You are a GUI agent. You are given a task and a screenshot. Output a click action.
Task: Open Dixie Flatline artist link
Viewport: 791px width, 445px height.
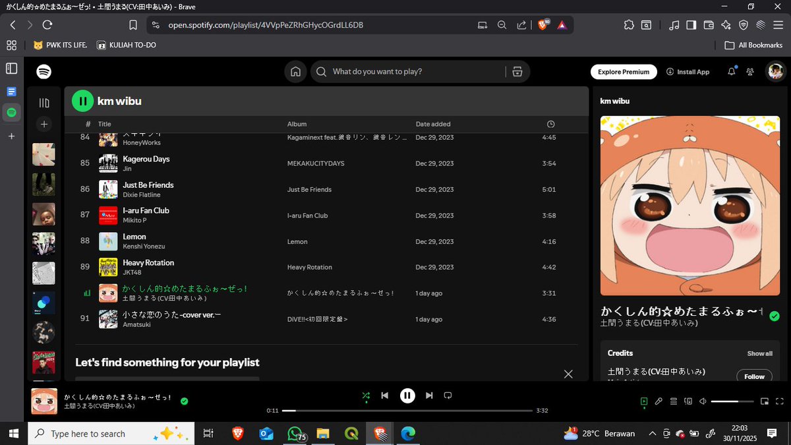pyautogui.click(x=141, y=194)
